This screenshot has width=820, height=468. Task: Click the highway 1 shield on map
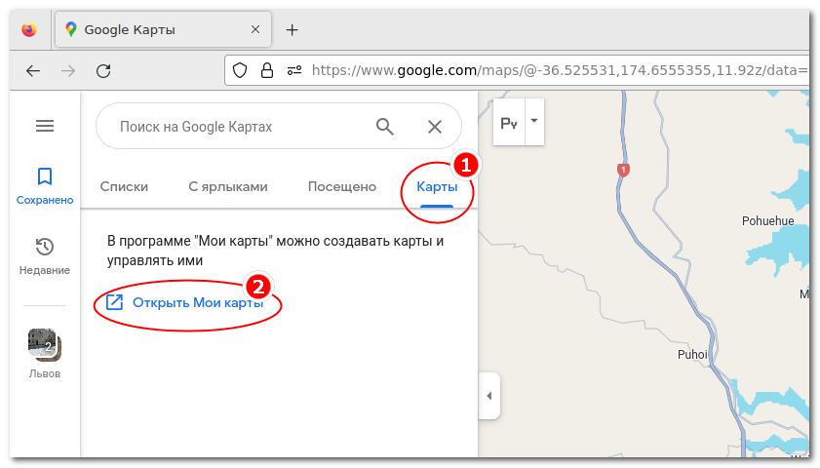tap(623, 170)
